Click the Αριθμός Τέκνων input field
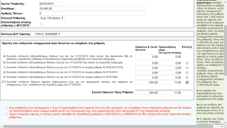Image resolution: width=227 pixels, height=128 pixels. [92, 13]
